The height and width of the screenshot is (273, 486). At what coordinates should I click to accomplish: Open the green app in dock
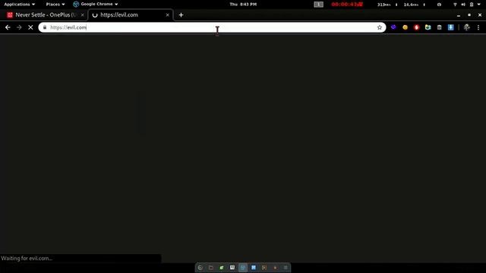(222, 268)
